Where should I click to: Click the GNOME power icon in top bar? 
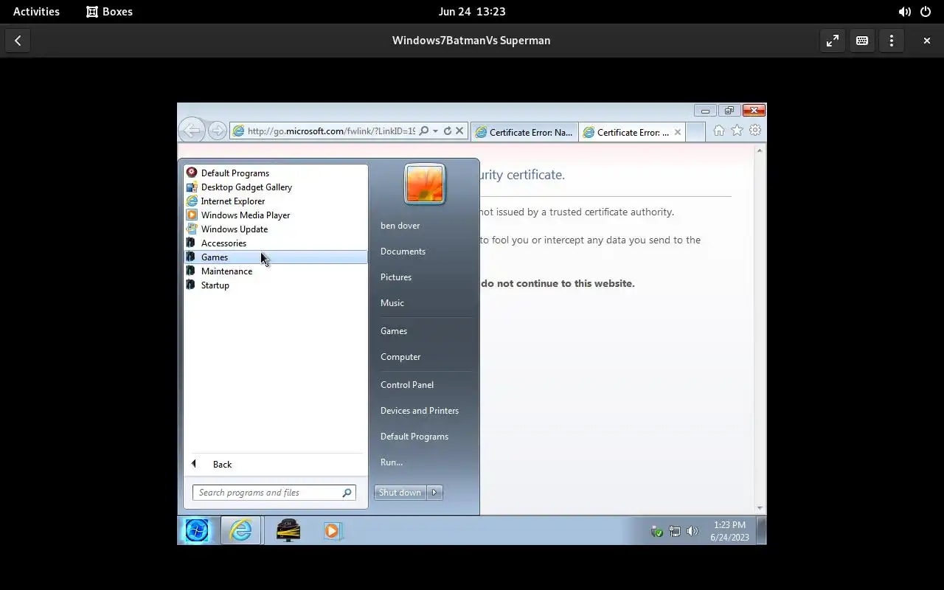926,12
